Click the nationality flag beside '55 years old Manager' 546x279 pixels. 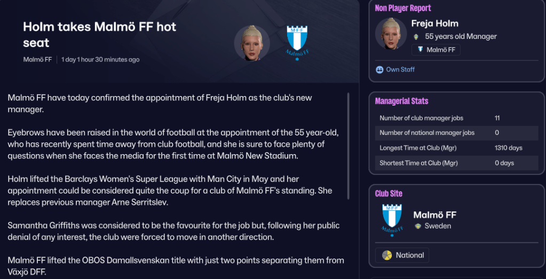416,37
